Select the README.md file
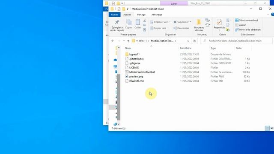 [x=136, y=81]
